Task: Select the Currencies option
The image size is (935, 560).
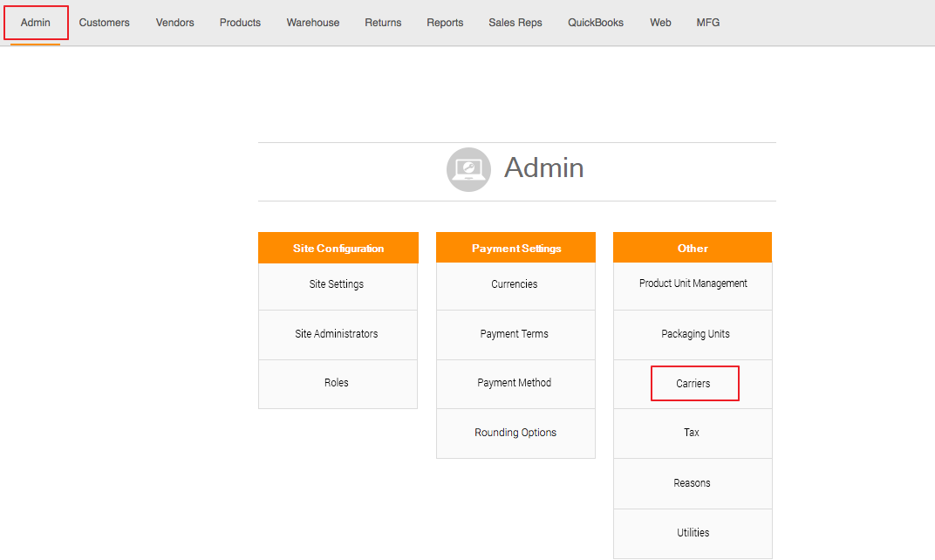Action: 515,284
